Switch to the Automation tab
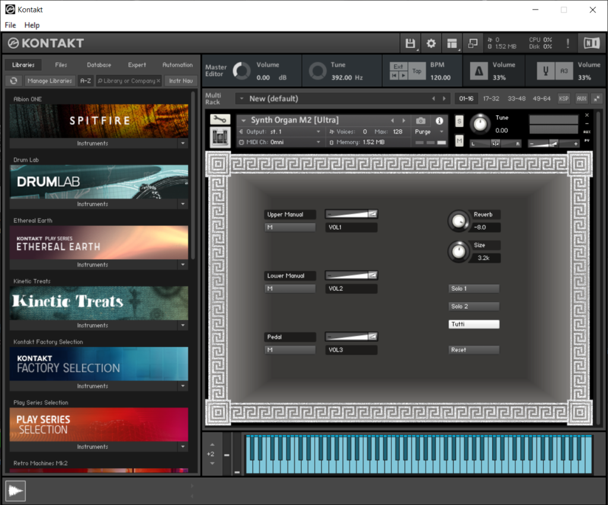The image size is (608, 505). 177,65
